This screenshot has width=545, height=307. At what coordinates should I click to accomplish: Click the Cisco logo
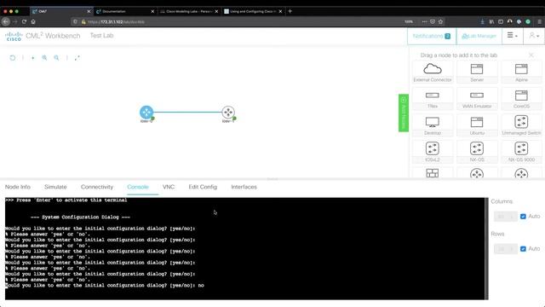[x=14, y=36]
